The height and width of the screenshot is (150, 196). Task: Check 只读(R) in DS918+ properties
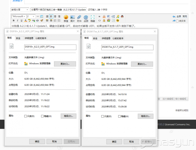click(x=25, y=116)
